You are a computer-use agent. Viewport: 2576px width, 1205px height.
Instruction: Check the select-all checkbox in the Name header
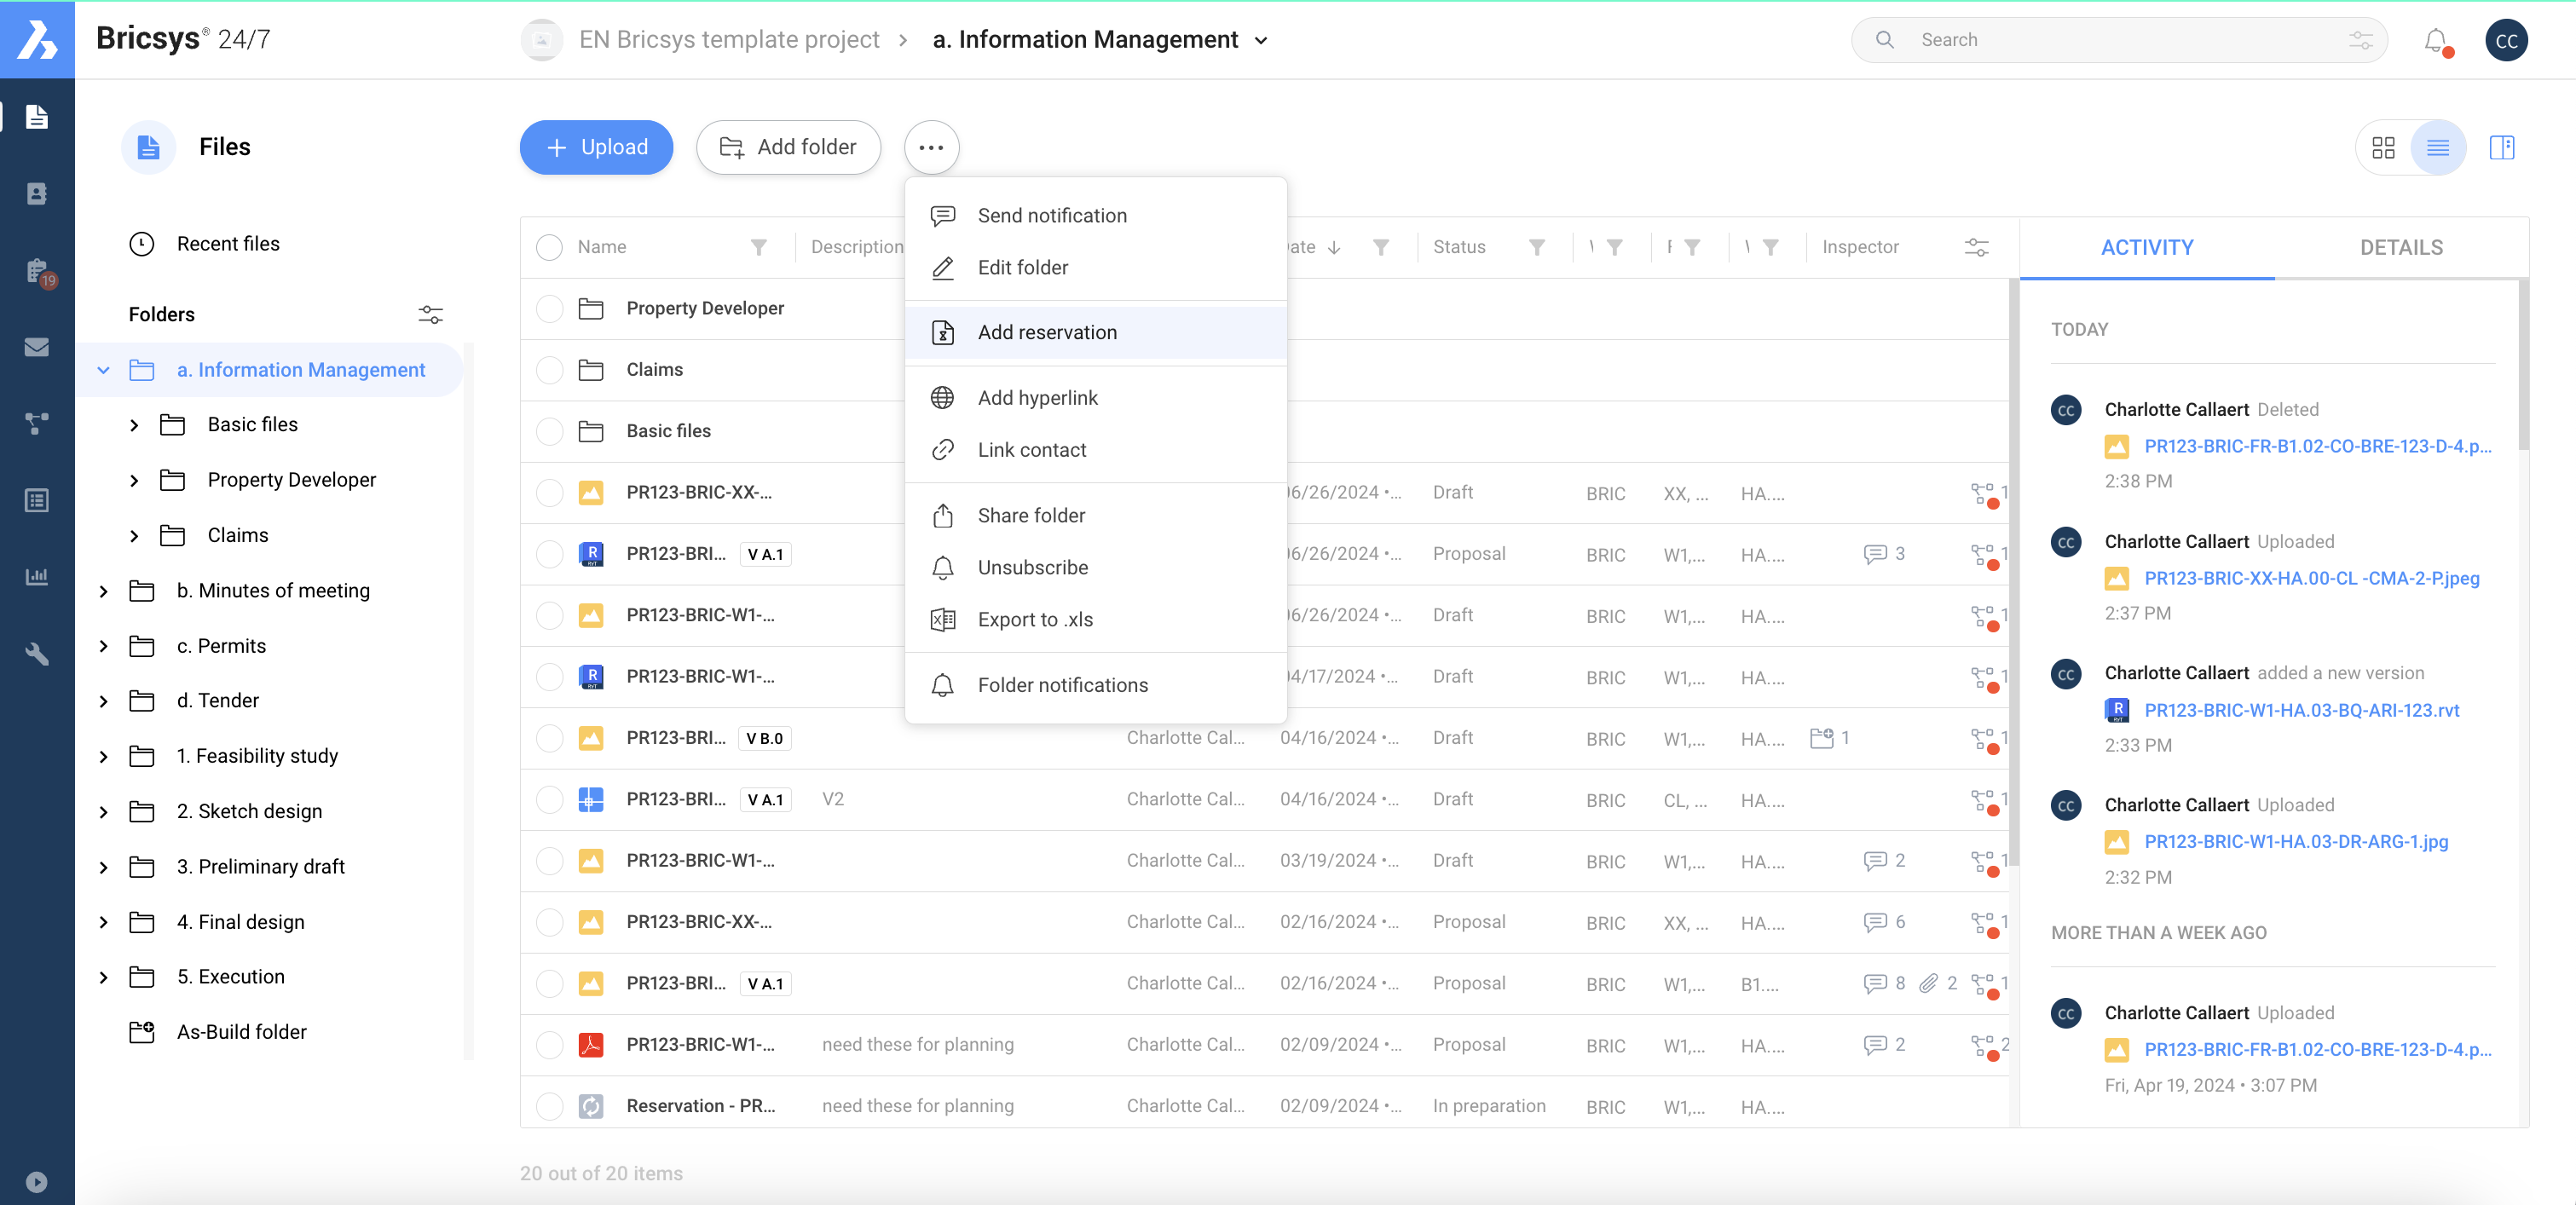(x=550, y=246)
